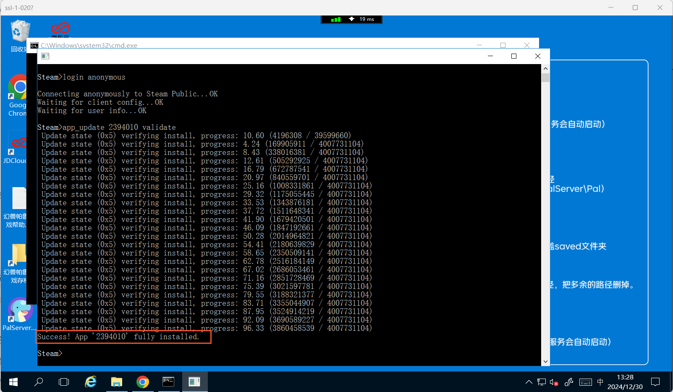
Task: Open the touch keyboard tray icon
Action: pos(586,382)
